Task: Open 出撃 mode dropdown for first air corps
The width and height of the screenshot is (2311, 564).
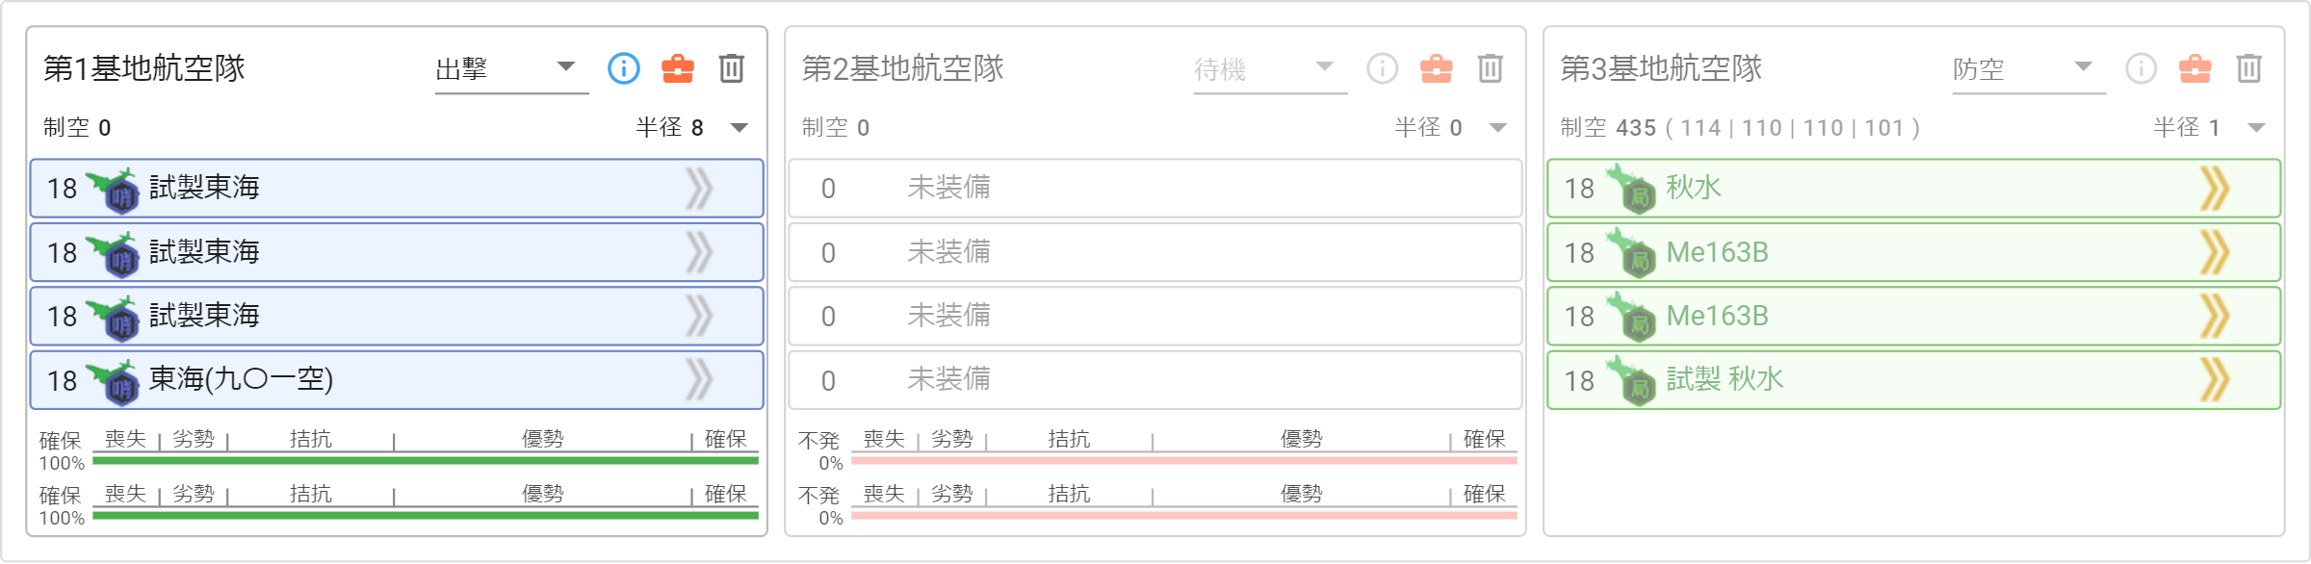Action: pyautogui.click(x=511, y=69)
